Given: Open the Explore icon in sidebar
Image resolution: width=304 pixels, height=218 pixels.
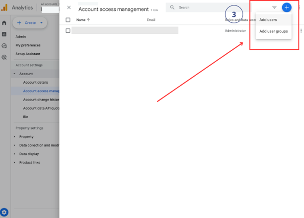Looking at the screenshot, I should click(x=4, y=46).
